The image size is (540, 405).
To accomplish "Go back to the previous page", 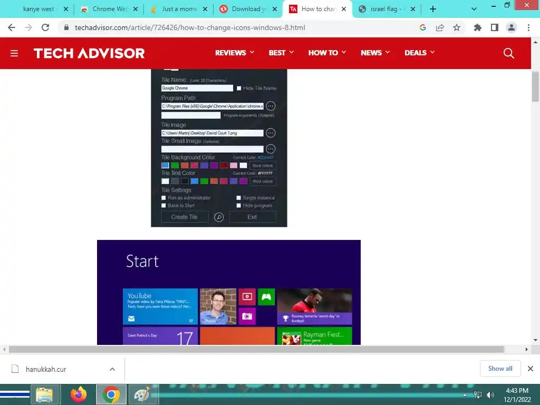I will [x=12, y=27].
